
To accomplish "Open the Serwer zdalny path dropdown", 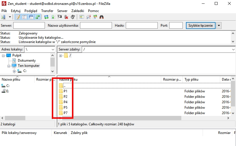I will (233, 49).
